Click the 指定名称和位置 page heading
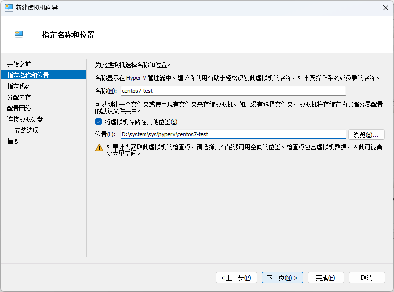The width and height of the screenshot is (394, 292). tap(68, 35)
